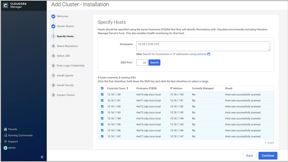288x162 pixels.
Task: Sort by Result column header
Action: pos(229,88)
